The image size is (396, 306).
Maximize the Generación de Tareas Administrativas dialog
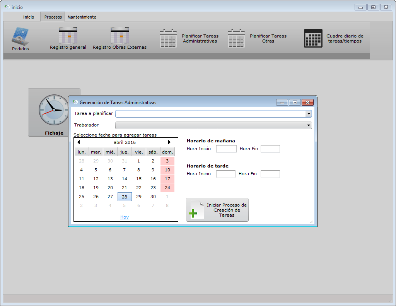click(295, 103)
